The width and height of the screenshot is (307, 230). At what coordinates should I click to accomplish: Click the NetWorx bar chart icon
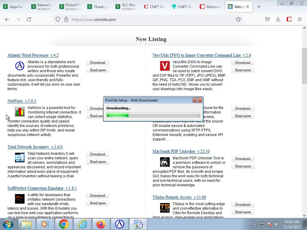[20, 111]
